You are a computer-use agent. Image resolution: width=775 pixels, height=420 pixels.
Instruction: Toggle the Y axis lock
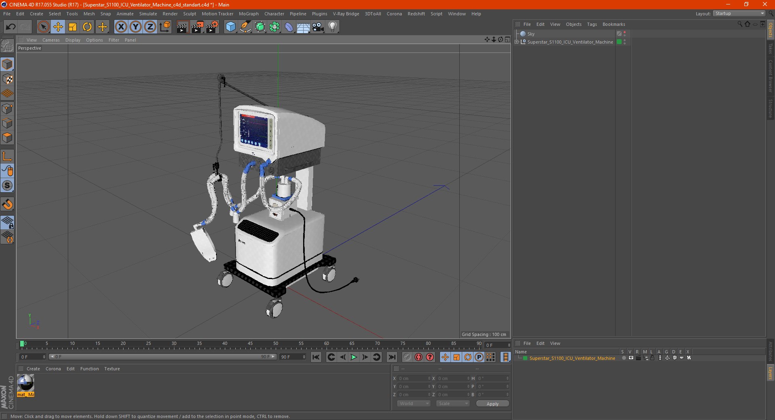(x=136, y=27)
